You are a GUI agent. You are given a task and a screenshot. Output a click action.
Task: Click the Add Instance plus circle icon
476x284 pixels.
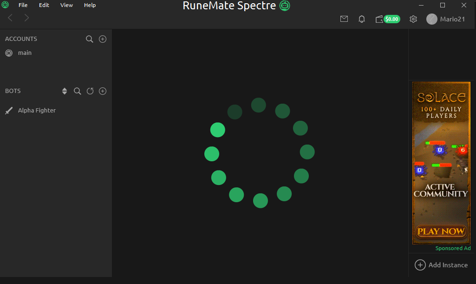[x=420, y=265]
